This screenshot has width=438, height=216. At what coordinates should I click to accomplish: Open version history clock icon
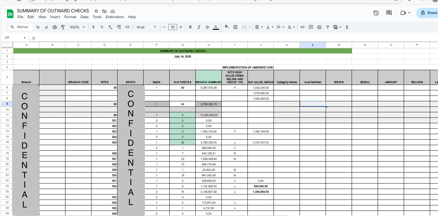click(376, 13)
